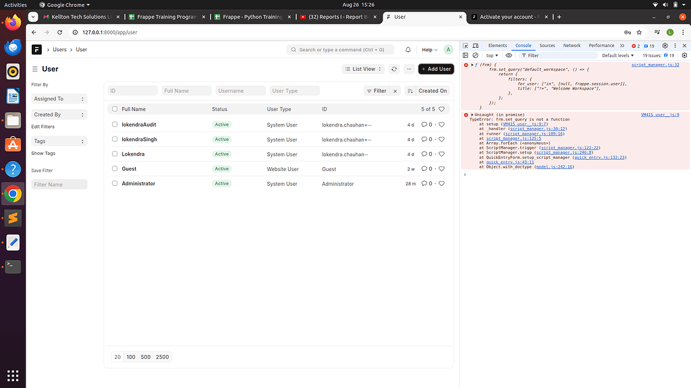This screenshot has height=388, width=691.
Task: Like the lokendraAudit row heart
Action: coord(441,125)
